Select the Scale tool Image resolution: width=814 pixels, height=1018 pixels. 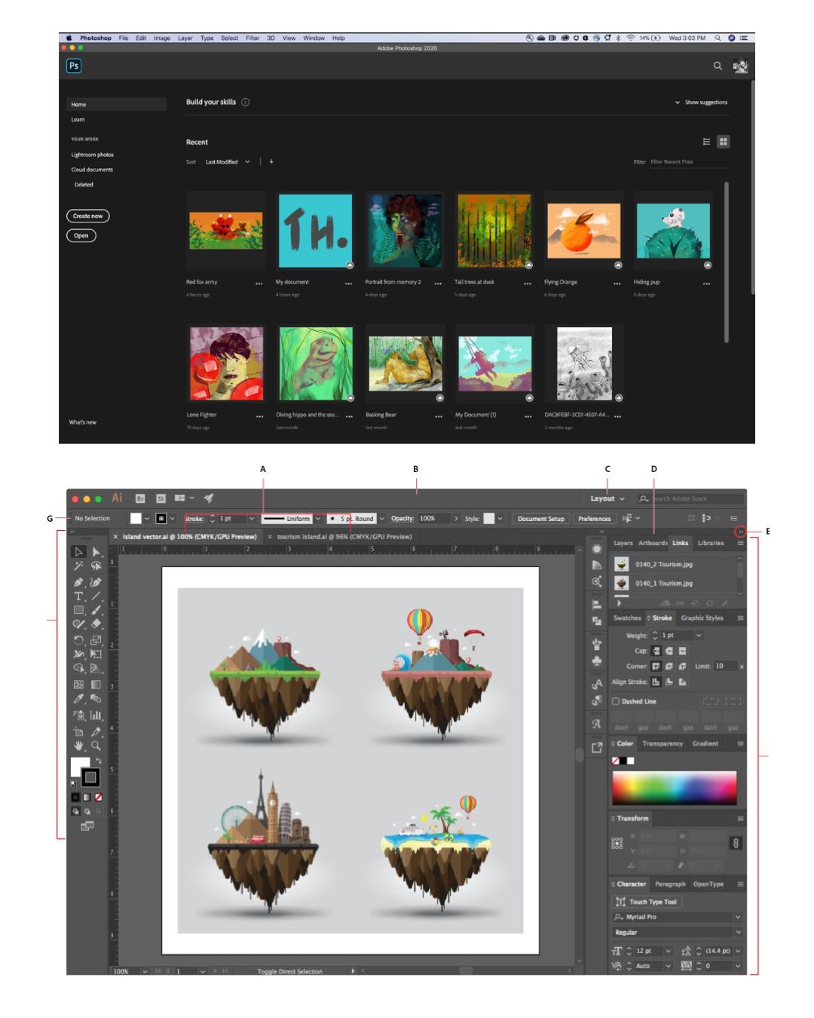coord(96,640)
